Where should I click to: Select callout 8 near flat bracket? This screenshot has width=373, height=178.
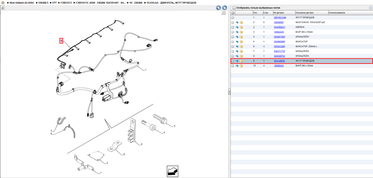pos(124,154)
